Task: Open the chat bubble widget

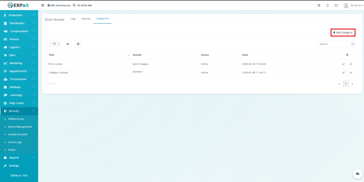Action: (357, 174)
